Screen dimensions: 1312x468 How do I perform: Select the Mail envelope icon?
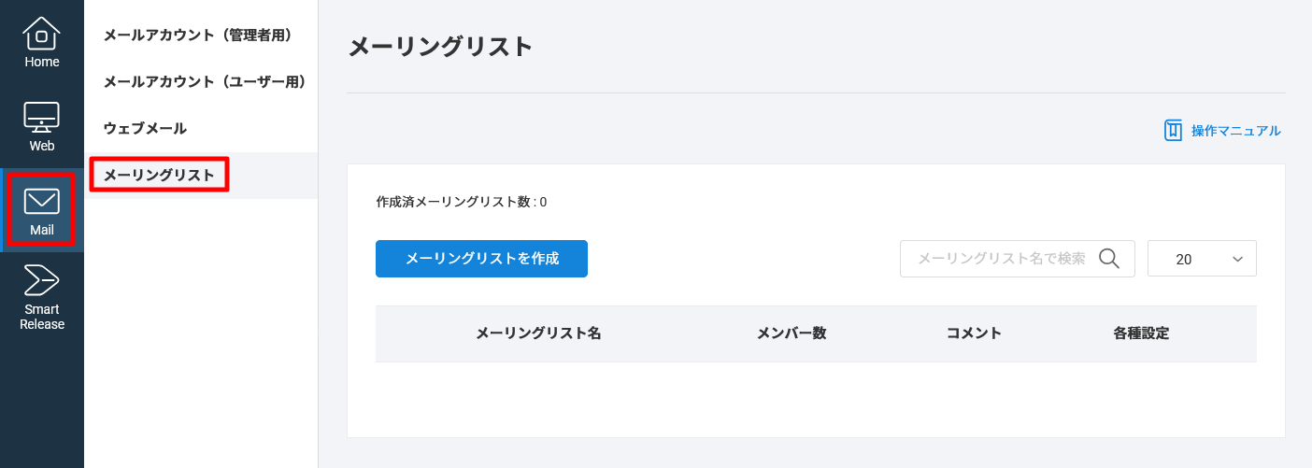(x=41, y=201)
